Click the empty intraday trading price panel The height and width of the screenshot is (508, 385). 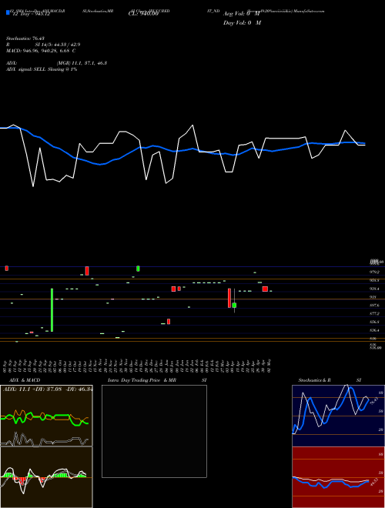click(x=154, y=431)
